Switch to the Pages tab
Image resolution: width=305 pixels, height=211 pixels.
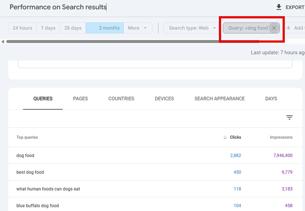point(80,99)
